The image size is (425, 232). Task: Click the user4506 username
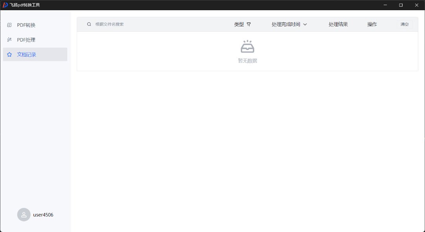[x=43, y=215]
